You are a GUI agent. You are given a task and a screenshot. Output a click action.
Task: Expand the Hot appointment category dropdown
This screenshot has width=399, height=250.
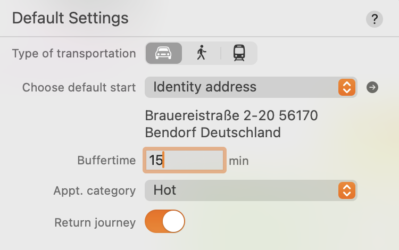[251, 190]
